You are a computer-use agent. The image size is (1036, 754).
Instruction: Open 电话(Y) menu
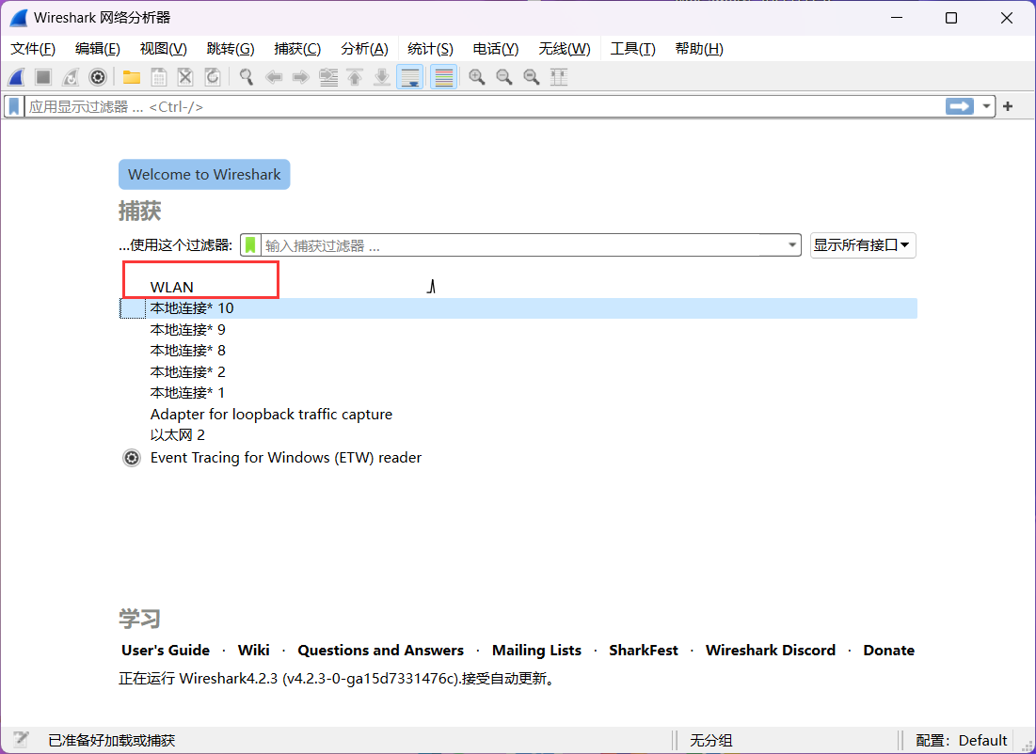[x=496, y=49]
